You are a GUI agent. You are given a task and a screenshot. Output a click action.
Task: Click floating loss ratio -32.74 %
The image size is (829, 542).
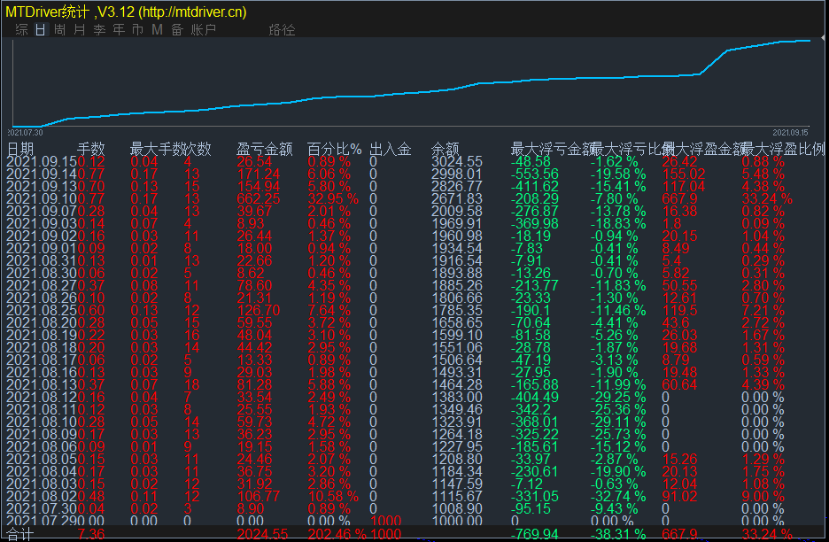pyautogui.click(x=618, y=496)
